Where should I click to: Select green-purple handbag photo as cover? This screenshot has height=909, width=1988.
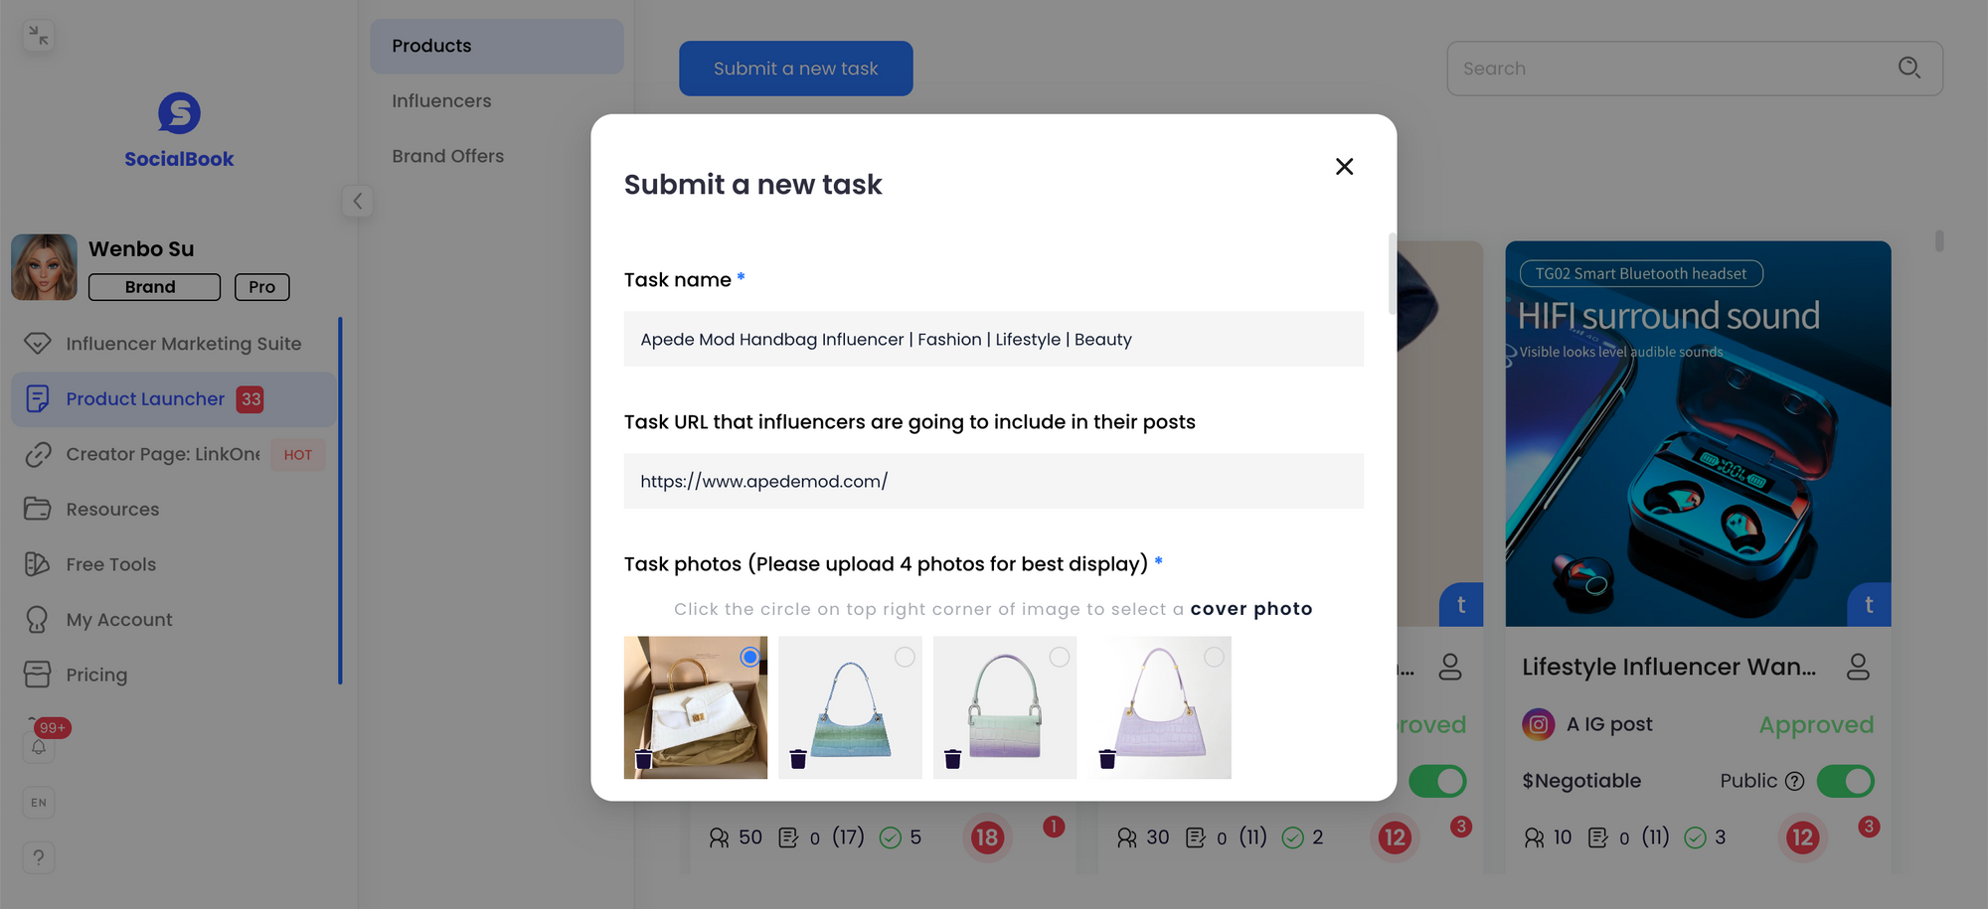[x=1060, y=657]
